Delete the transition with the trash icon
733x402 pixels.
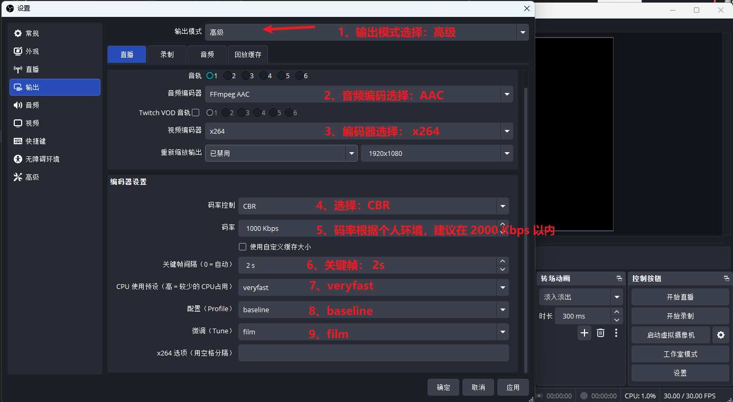[x=600, y=333]
